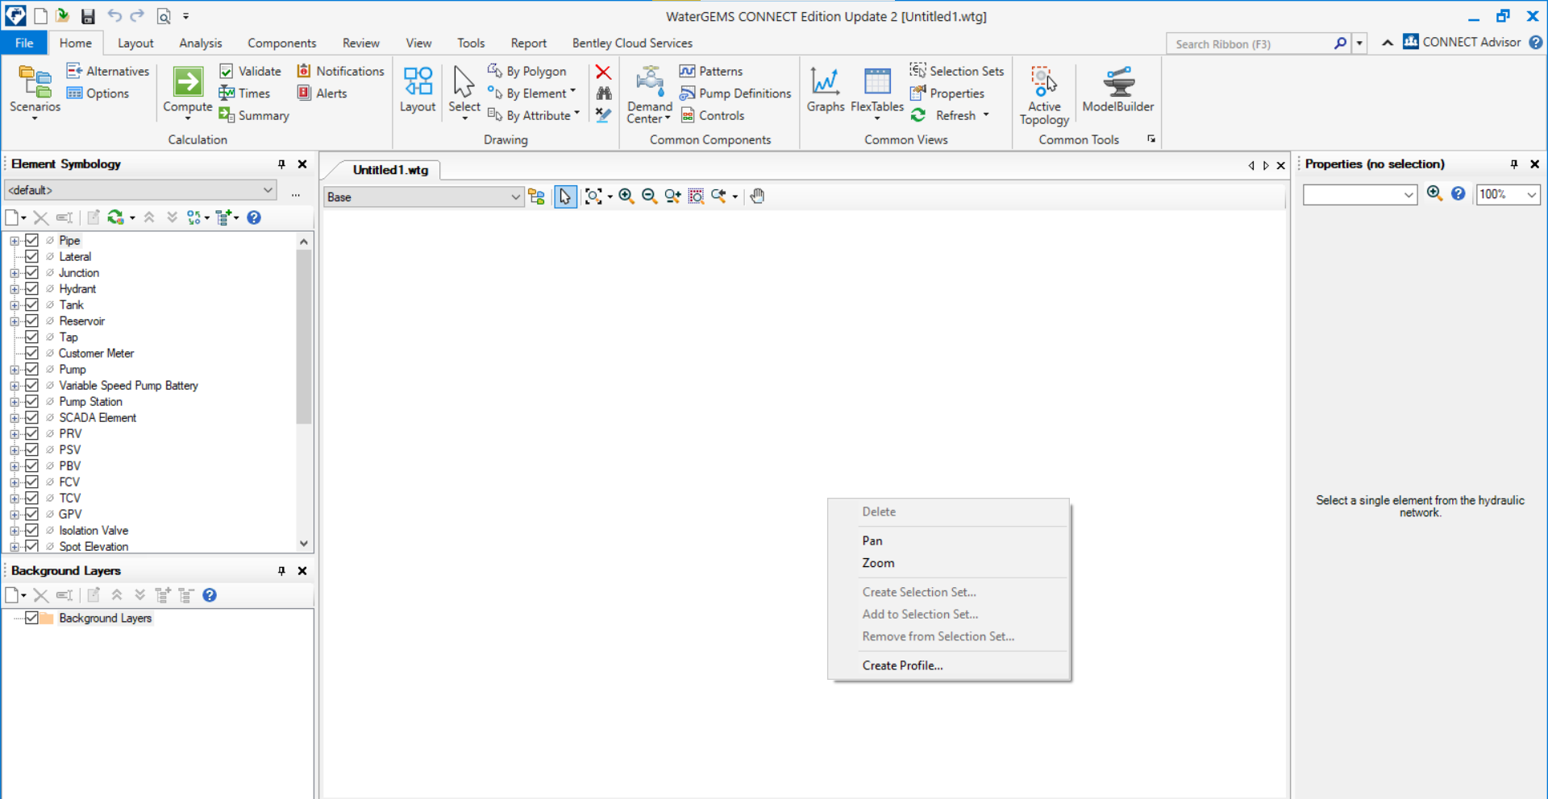Click the Compute calculation icon

pyautogui.click(x=187, y=82)
